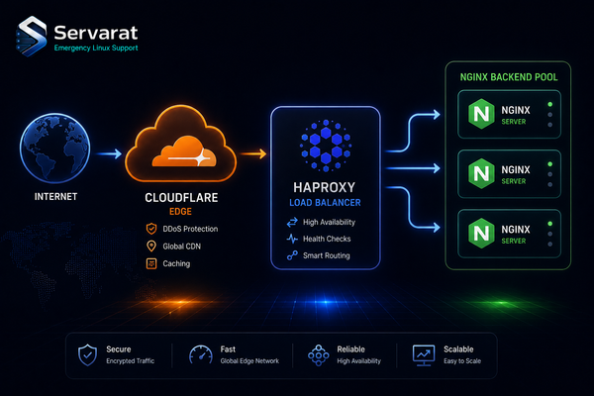Viewport: 594px width, 396px height.
Task: Click the Encrypted Traffic text
Action: pyautogui.click(x=131, y=361)
